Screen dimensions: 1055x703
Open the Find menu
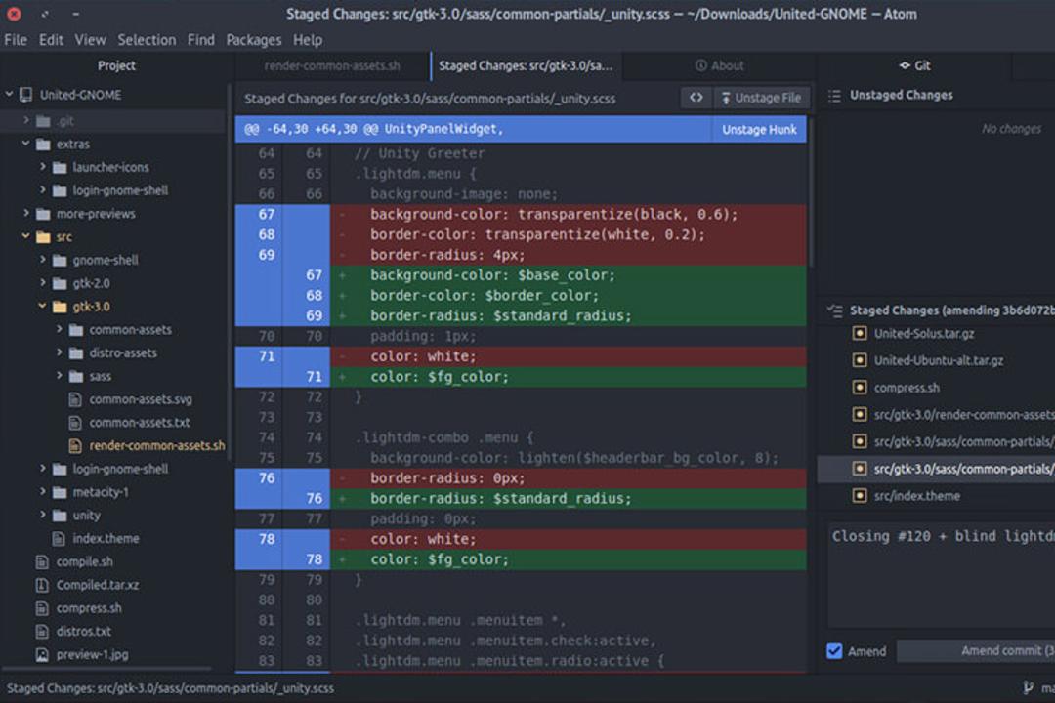tap(200, 40)
